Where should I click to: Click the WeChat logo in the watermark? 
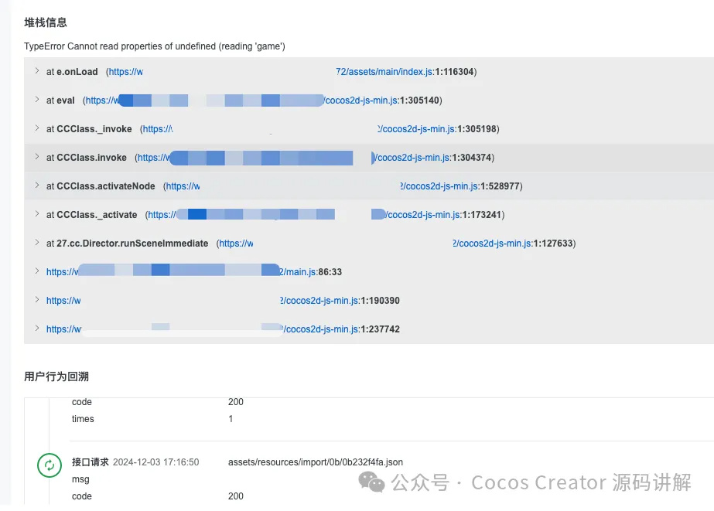tap(374, 483)
